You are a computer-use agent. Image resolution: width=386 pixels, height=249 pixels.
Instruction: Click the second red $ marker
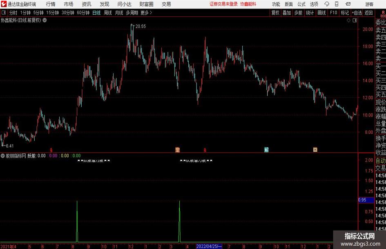205,150
